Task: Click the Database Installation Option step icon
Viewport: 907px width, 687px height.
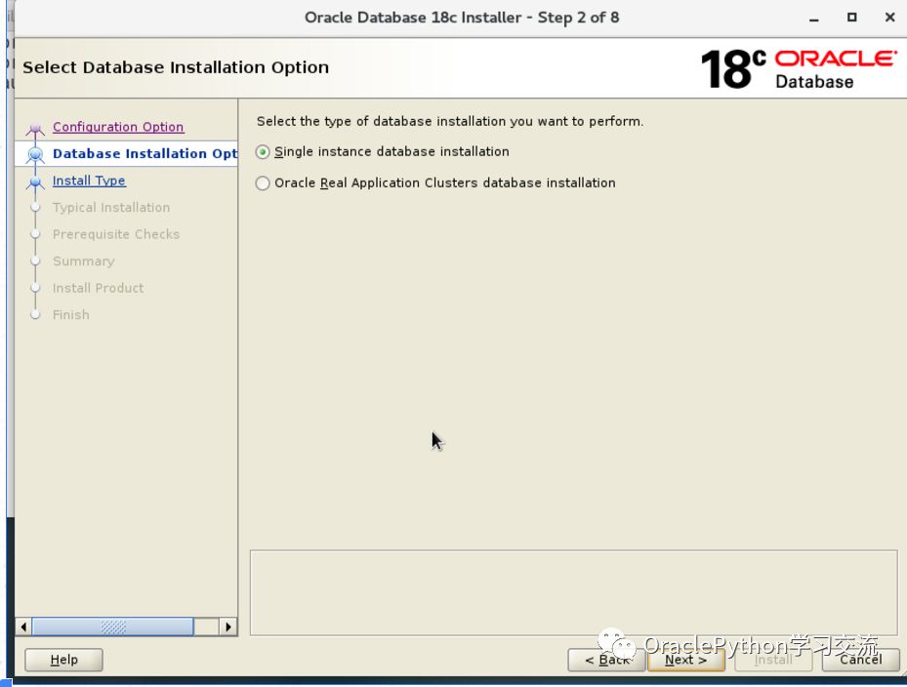Action: 35,154
